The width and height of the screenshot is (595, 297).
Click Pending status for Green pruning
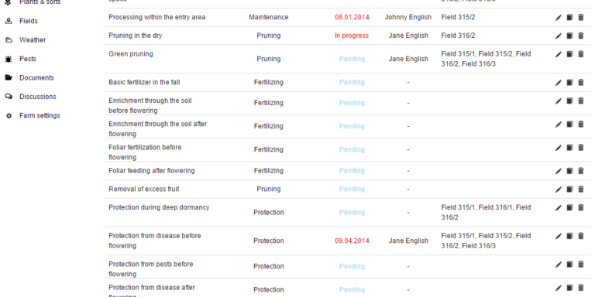(x=352, y=59)
